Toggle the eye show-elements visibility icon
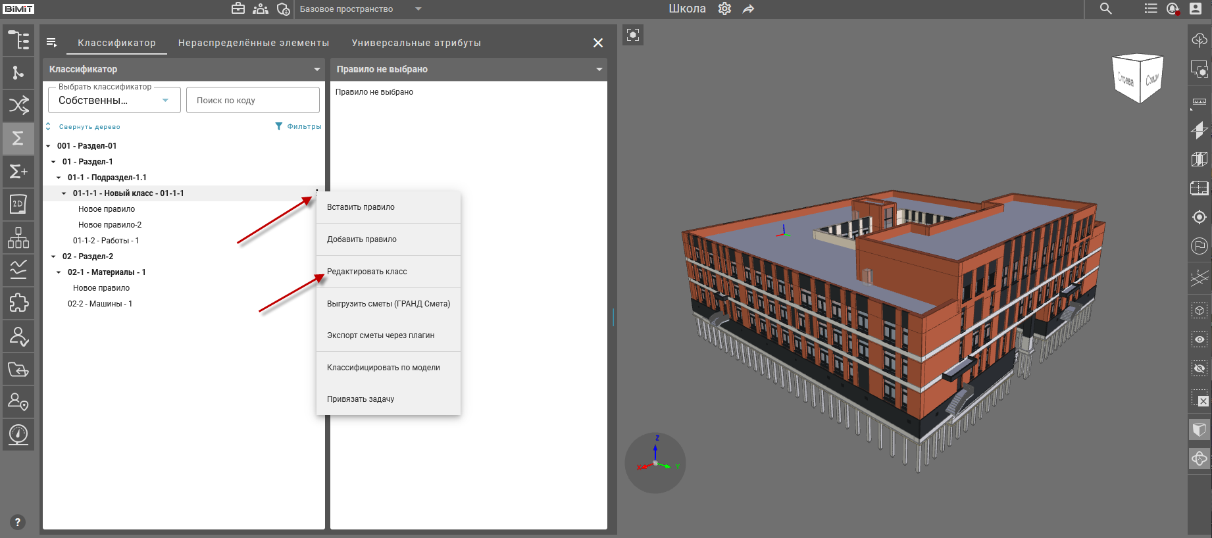Image resolution: width=1212 pixels, height=538 pixels. coord(1199,339)
